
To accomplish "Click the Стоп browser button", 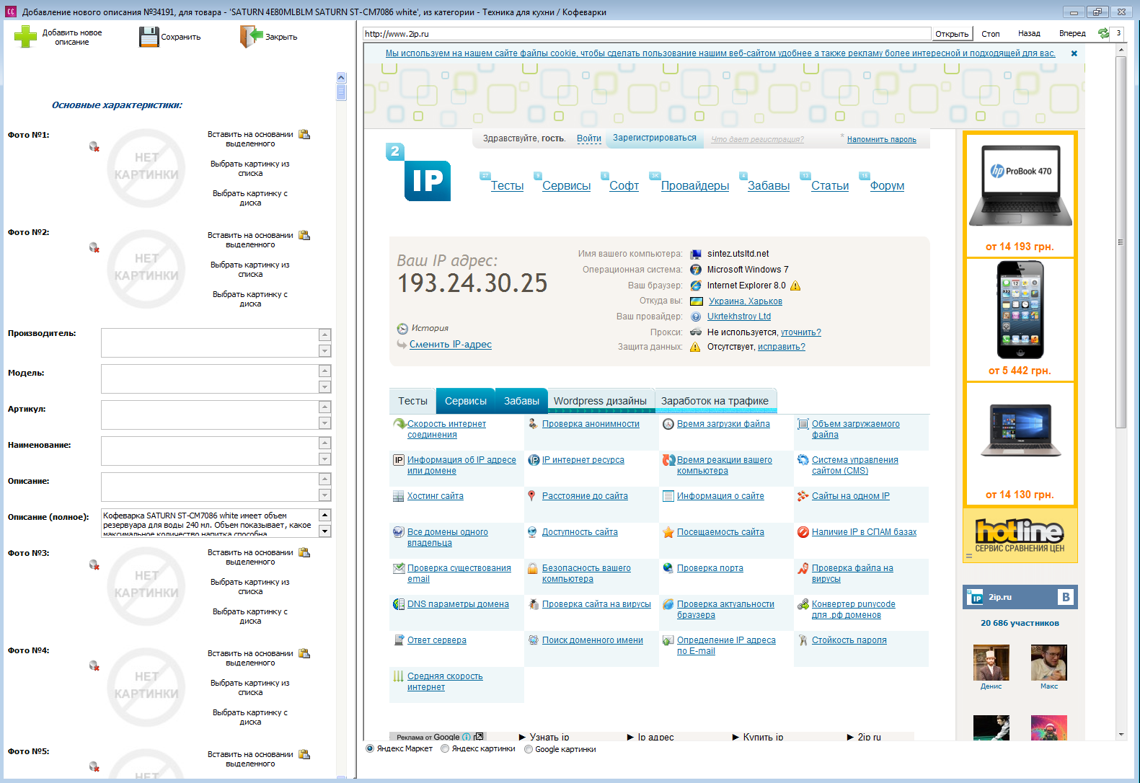I will pos(991,34).
